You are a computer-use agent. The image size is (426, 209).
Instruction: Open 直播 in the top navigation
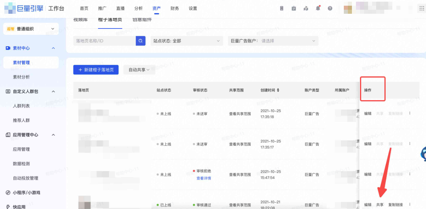pos(120,8)
